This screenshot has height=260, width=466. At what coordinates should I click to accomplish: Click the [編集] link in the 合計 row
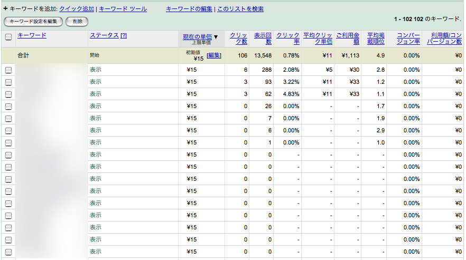tap(214, 55)
